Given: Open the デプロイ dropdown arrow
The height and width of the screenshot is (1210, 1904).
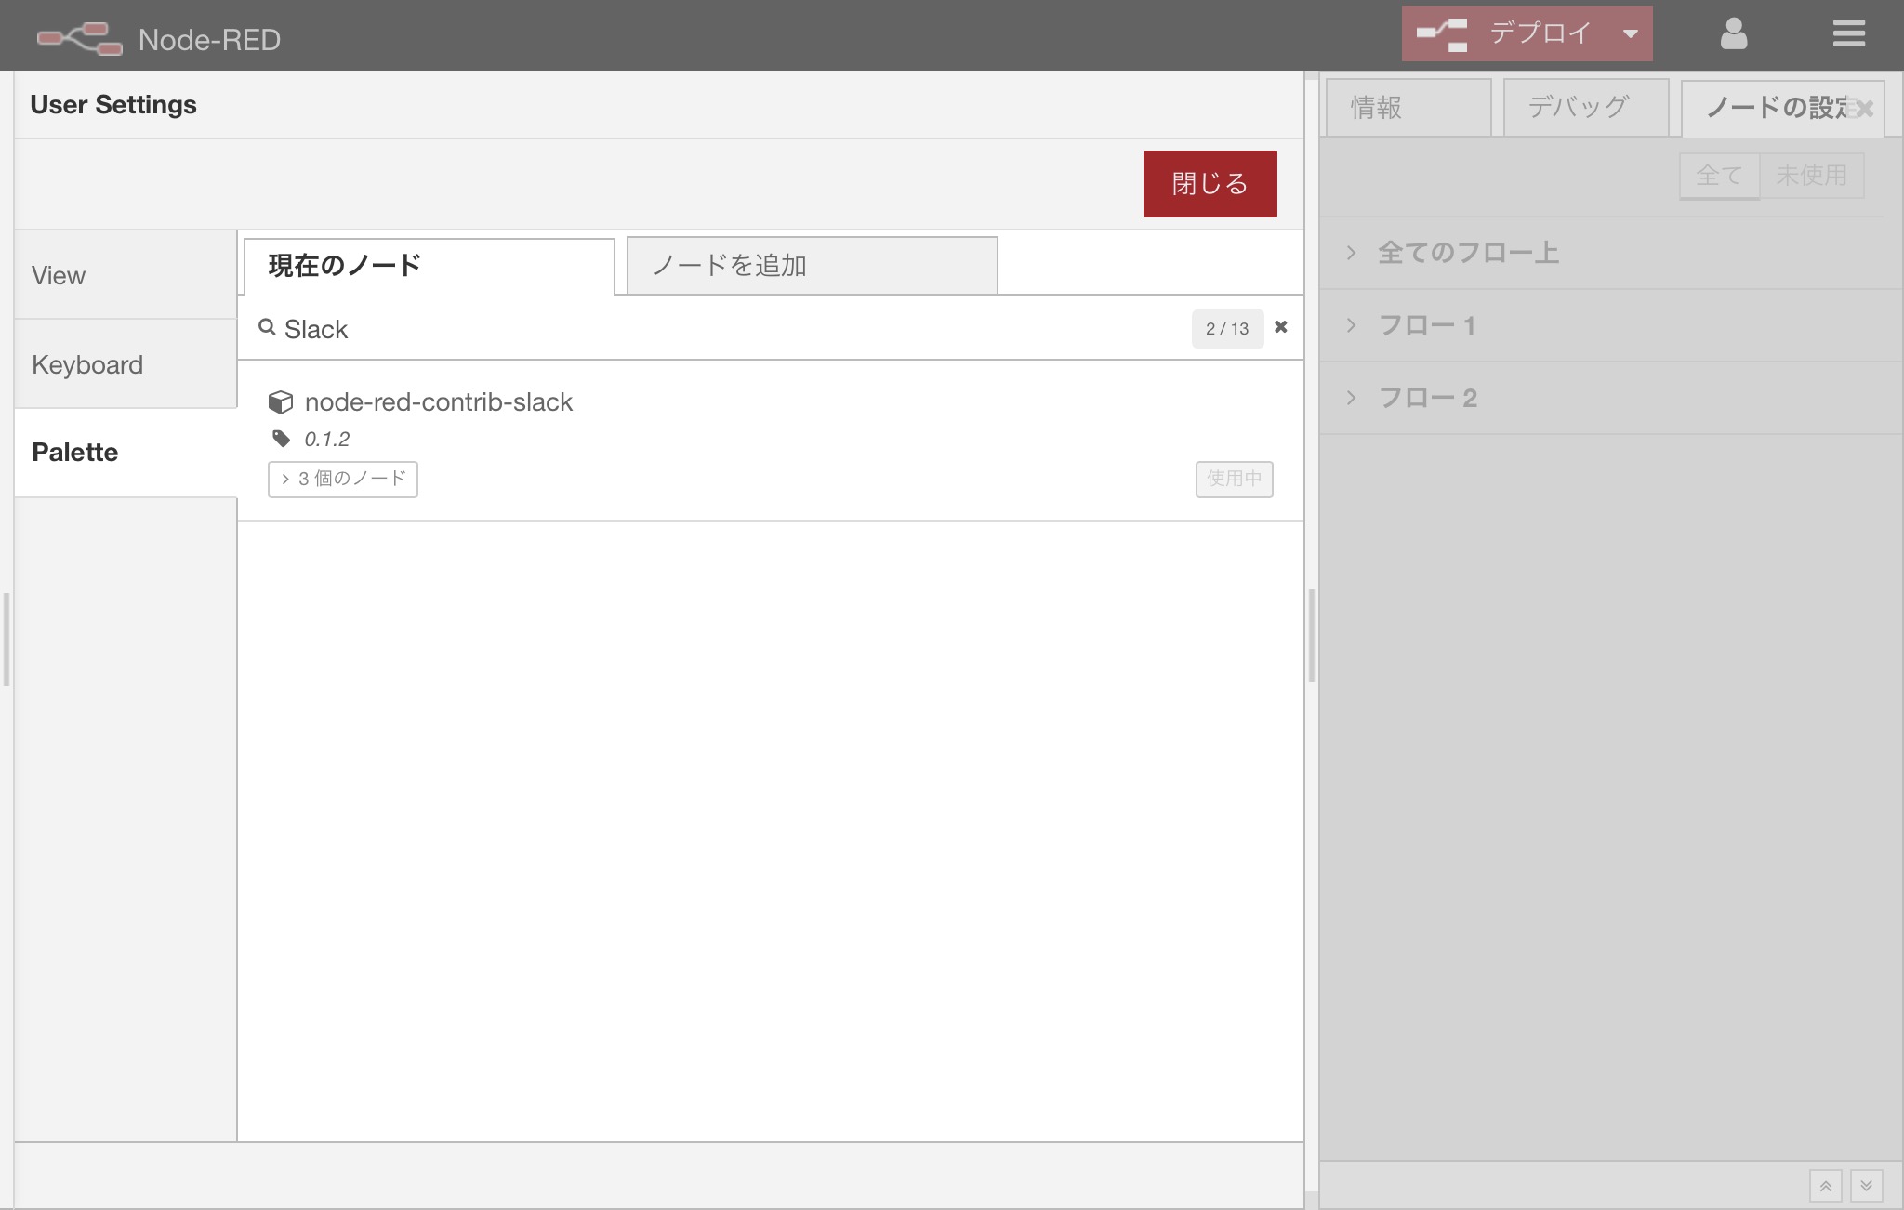Looking at the screenshot, I should [1631, 33].
